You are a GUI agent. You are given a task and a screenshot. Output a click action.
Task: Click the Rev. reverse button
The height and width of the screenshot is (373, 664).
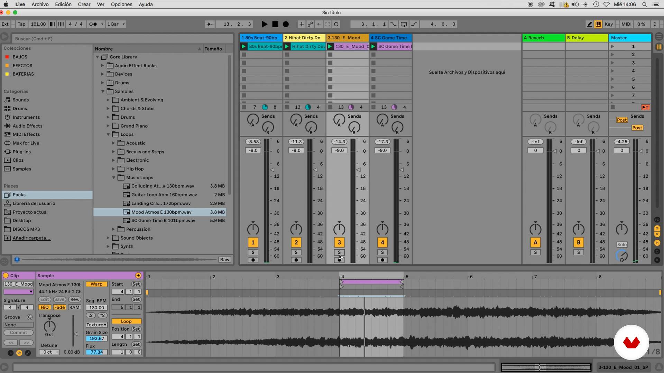point(75,299)
